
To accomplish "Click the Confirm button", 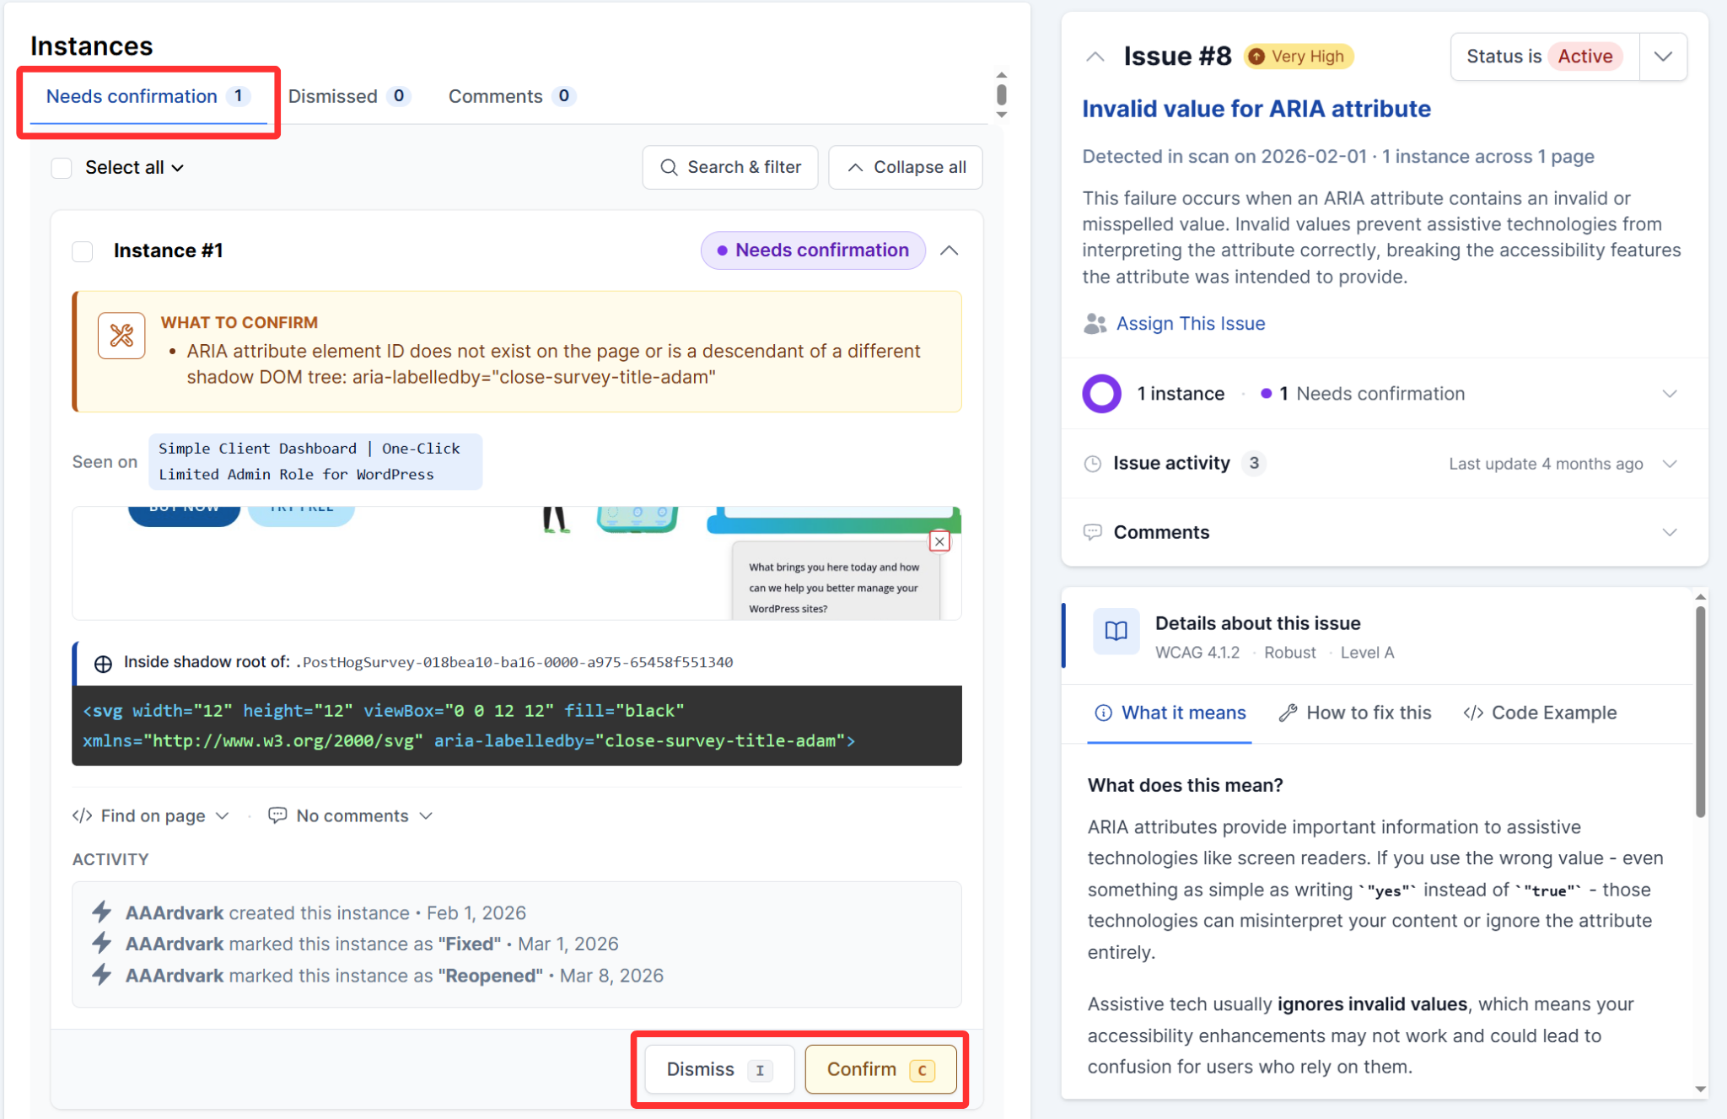I will point(880,1069).
